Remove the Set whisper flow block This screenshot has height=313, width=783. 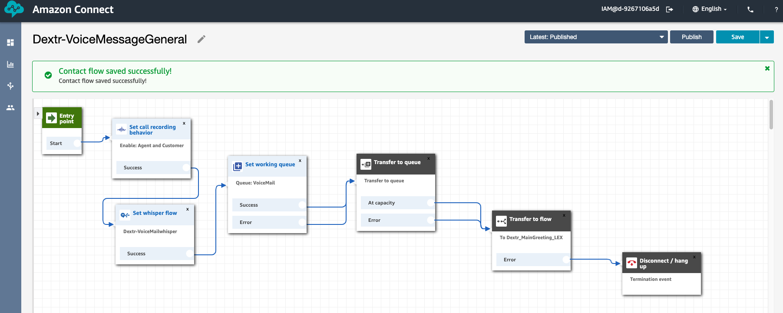[188, 209]
